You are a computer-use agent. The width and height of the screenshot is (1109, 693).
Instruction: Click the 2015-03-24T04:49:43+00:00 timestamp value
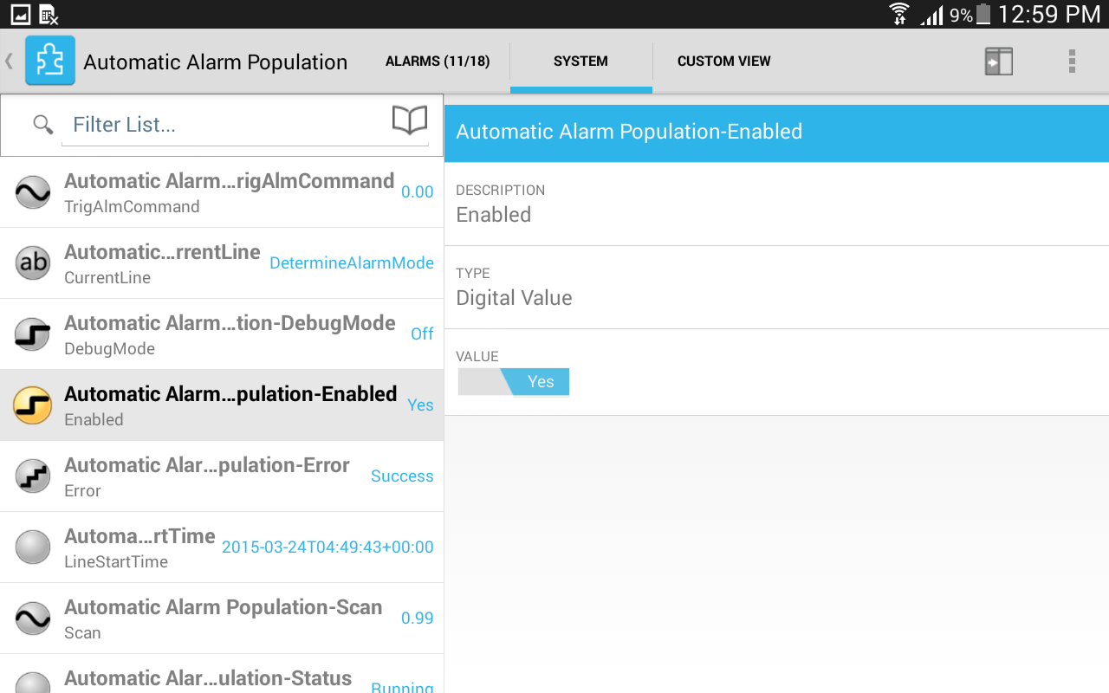tap(328, 547)
